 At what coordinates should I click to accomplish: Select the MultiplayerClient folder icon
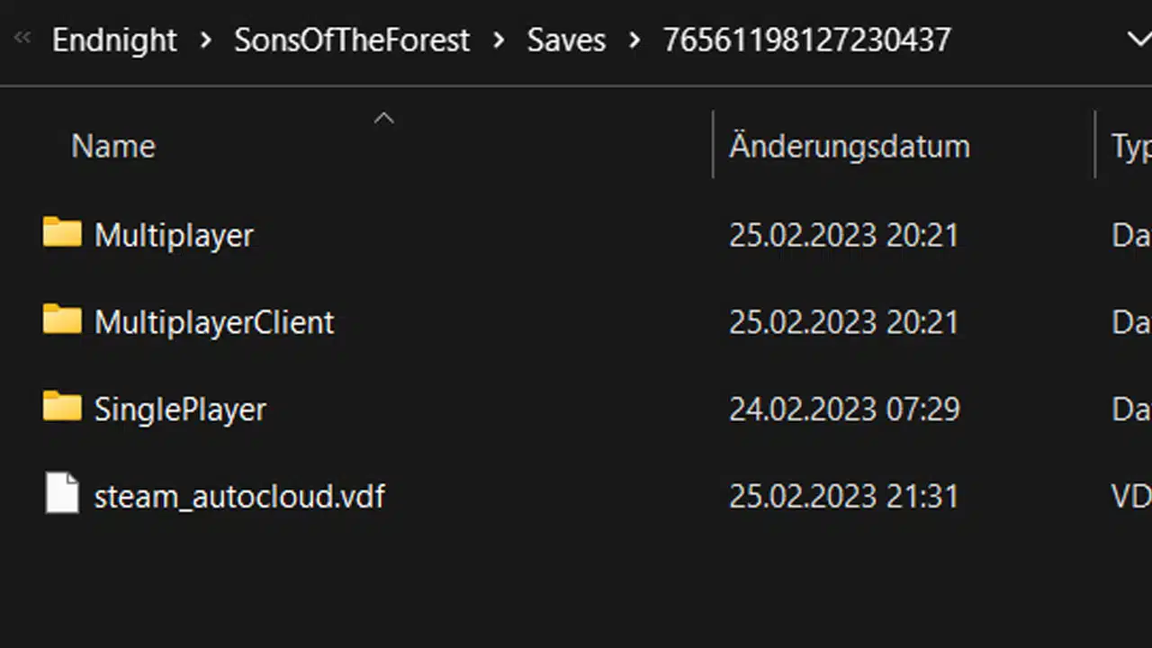(x=62, y=319)
